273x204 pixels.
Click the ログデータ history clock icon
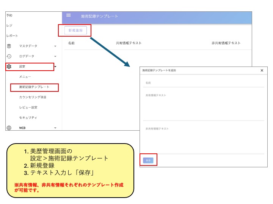tap(9, 56)
